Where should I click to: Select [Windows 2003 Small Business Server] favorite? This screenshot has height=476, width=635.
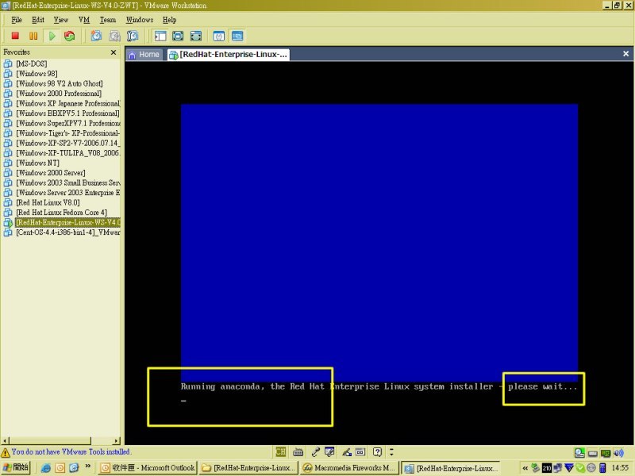tap(67, 182)
